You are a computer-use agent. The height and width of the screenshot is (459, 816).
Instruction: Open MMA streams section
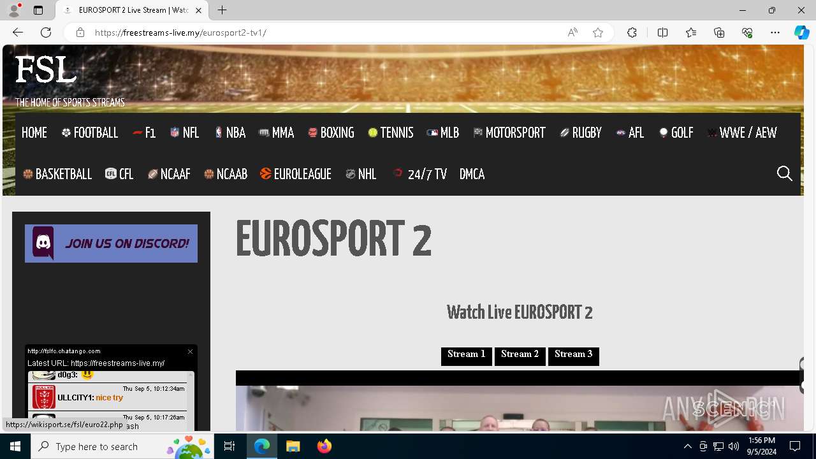(277, 133)
